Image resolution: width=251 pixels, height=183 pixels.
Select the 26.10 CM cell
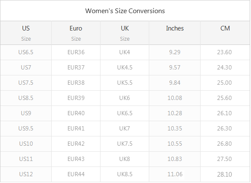(225, 113)
